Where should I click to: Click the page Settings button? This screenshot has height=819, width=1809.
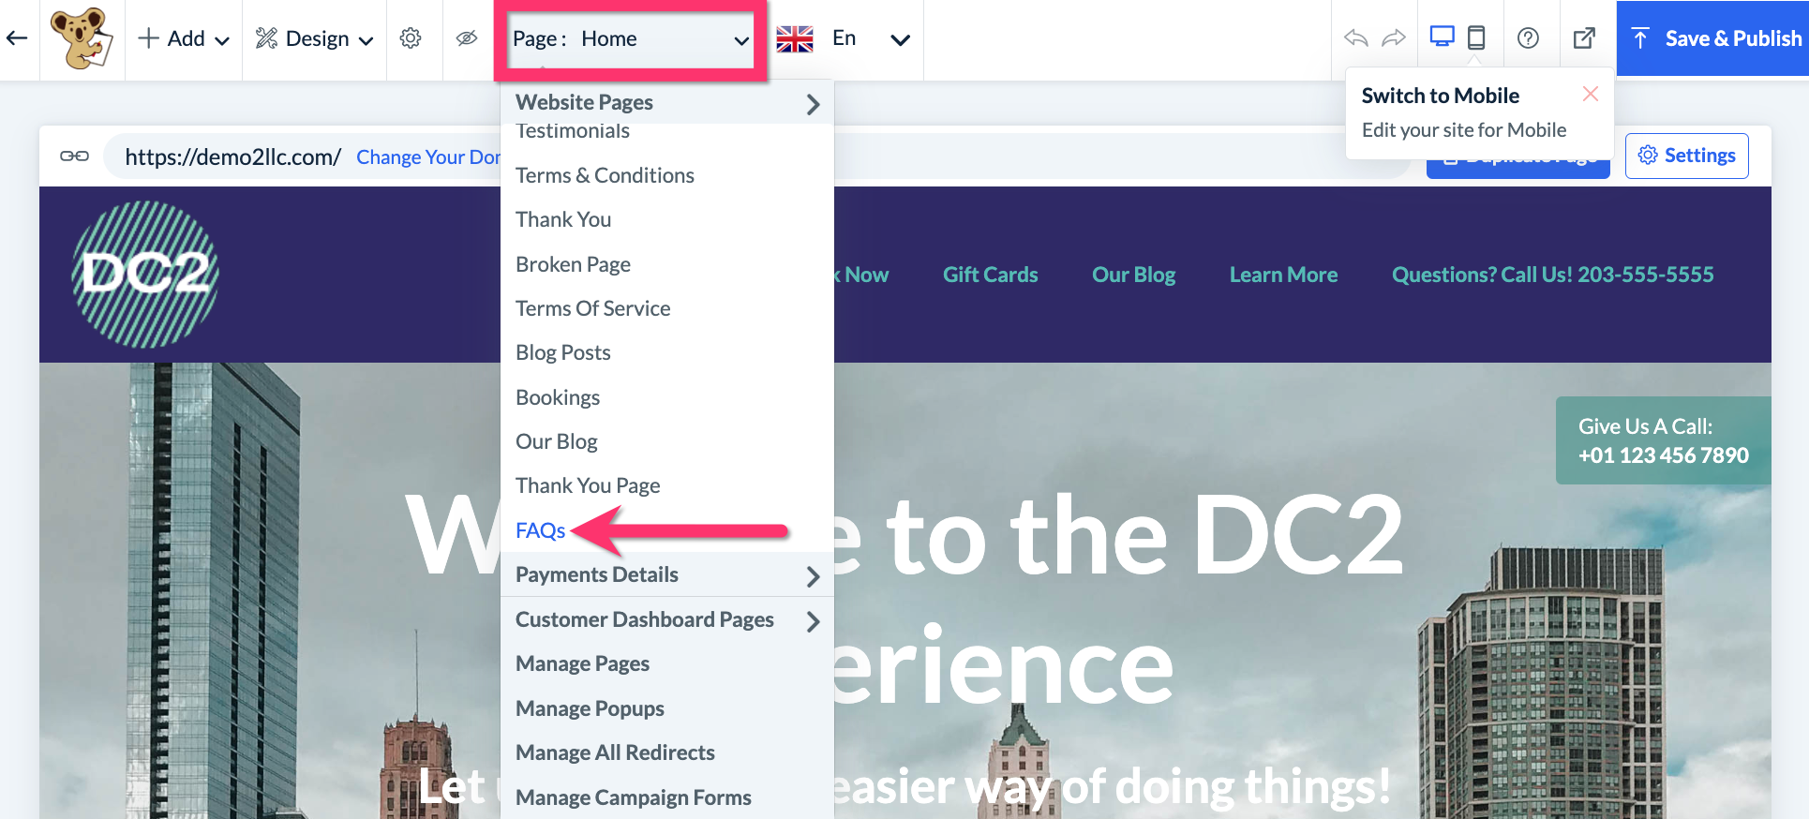click(1687, 156)
